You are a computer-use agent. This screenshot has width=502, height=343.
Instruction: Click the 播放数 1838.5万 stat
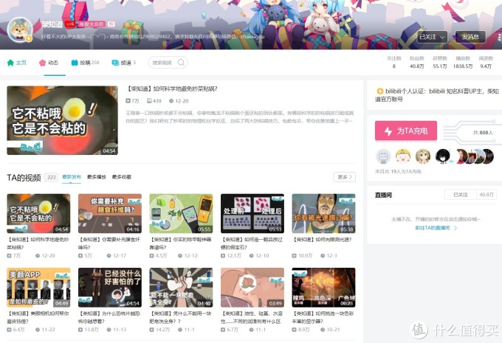(x=463, y=63)
